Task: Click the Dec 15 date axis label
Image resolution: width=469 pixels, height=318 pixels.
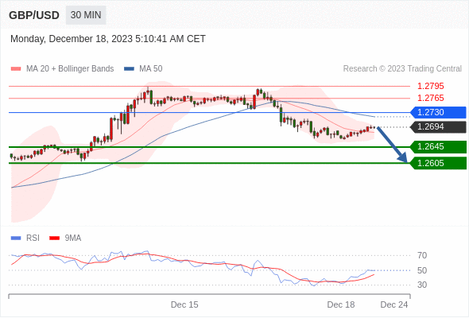Action: (x=184, y=304)
